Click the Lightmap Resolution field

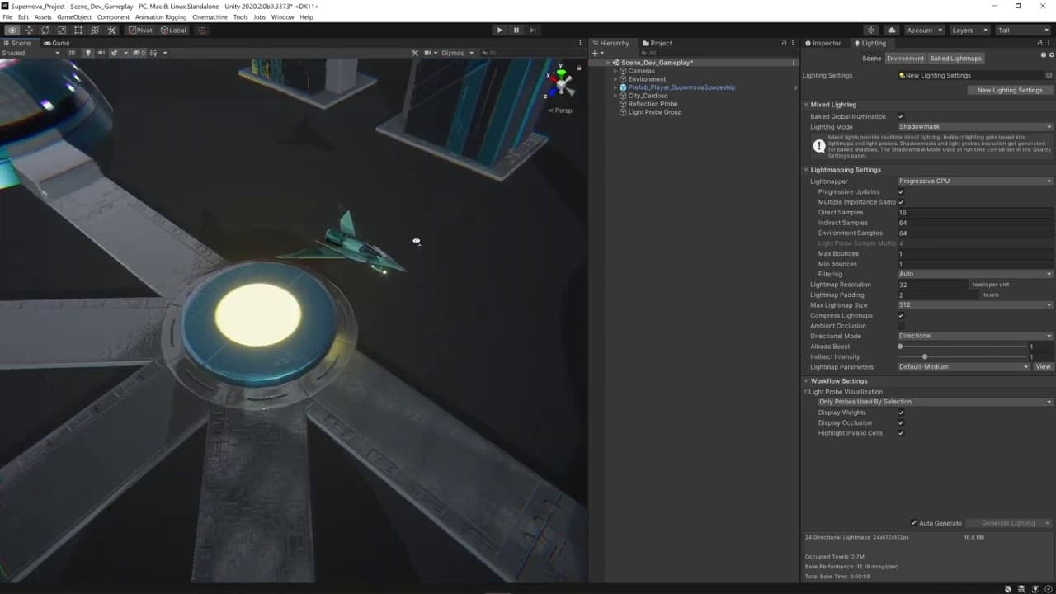[933, 285]
